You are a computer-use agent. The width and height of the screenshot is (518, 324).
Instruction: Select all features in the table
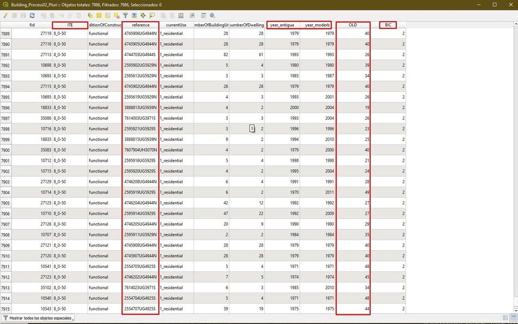[99, 16]
